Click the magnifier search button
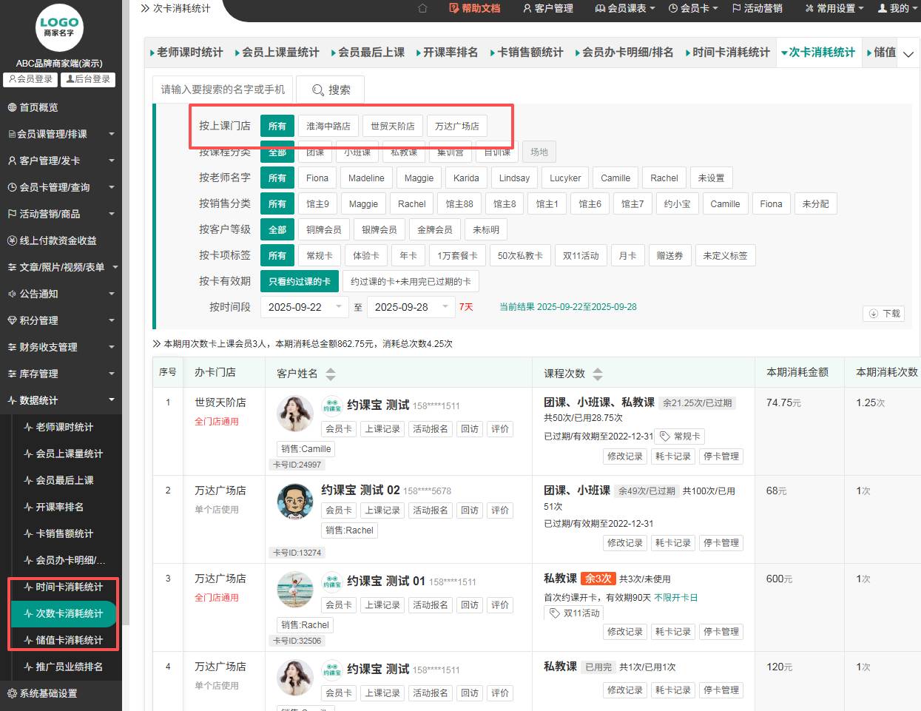This screenshot has height=711, width=921. tap(330, 90)
